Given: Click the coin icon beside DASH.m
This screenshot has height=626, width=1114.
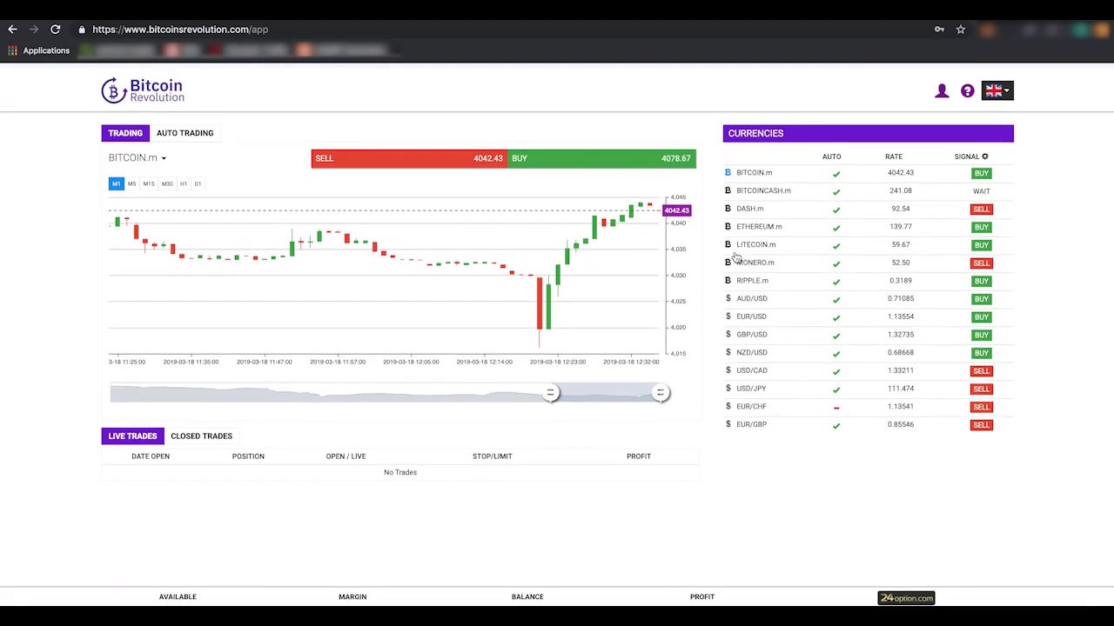Looking at the screenshot, I should pyautogui.click(x=728, y=209).
